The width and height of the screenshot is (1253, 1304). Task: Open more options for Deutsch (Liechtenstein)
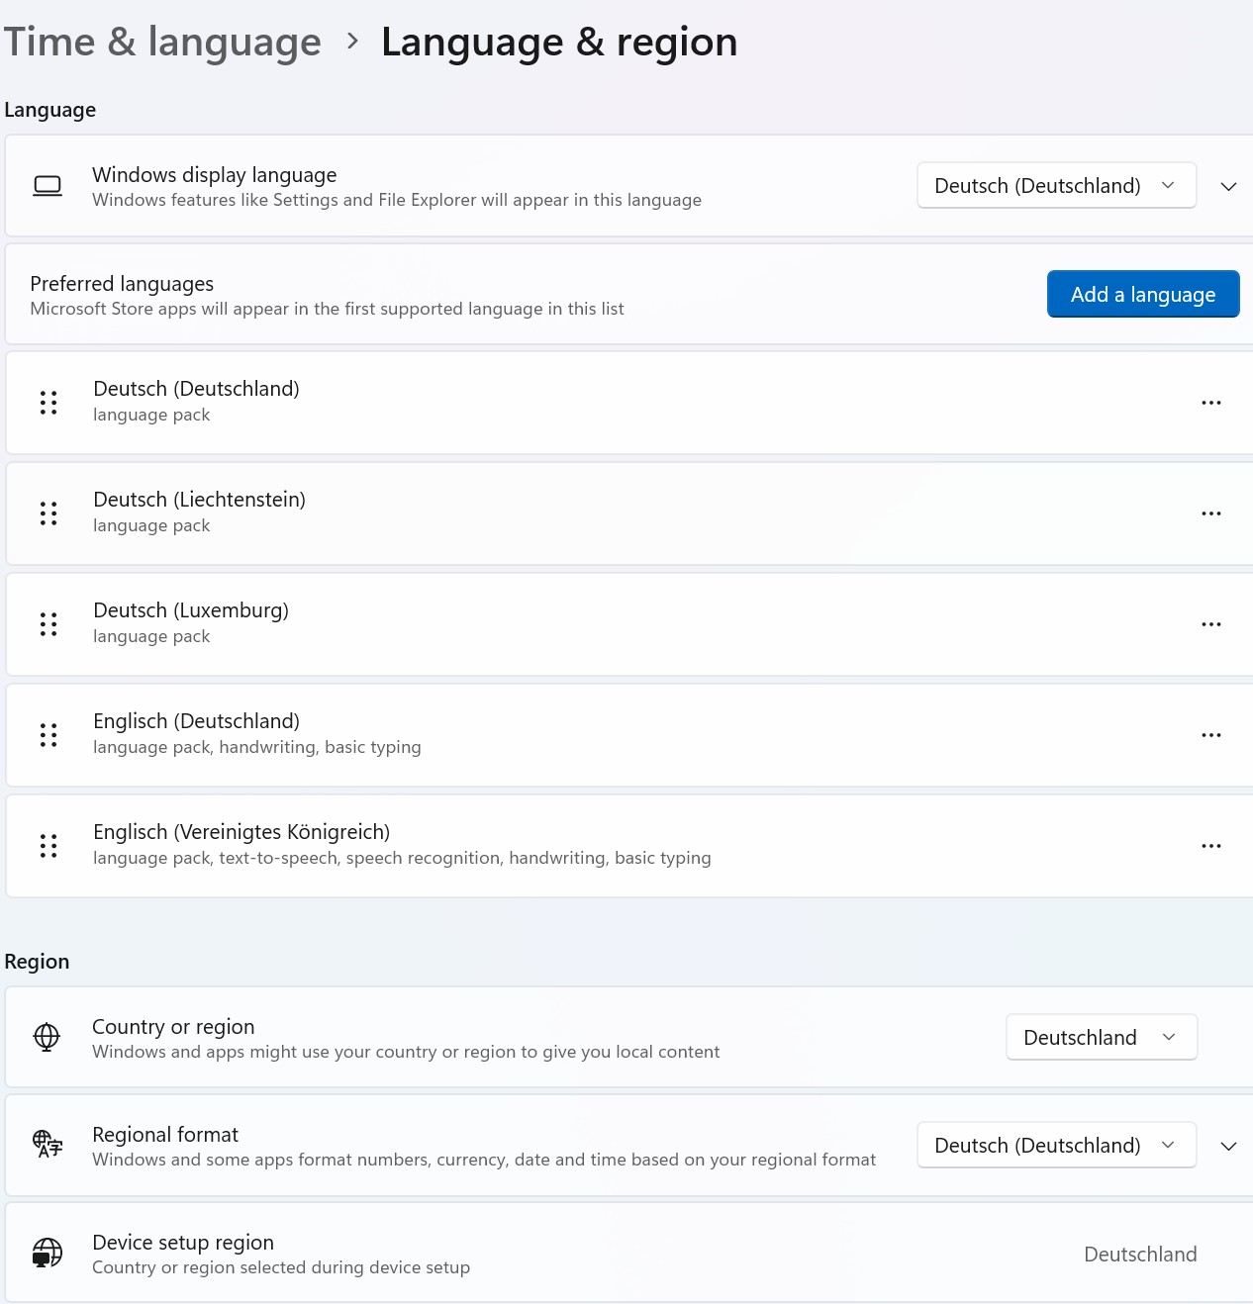click(1210, 513)
